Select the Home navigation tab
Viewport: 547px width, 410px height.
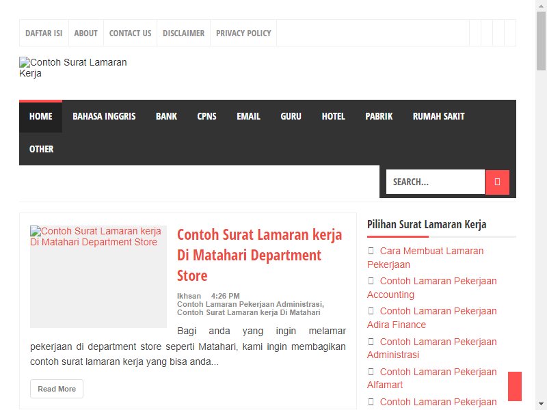[x=41, y=116]
